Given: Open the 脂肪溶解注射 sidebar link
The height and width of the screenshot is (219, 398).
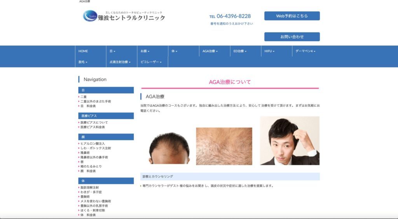Looking at the screenshot, I should point(89,188).
